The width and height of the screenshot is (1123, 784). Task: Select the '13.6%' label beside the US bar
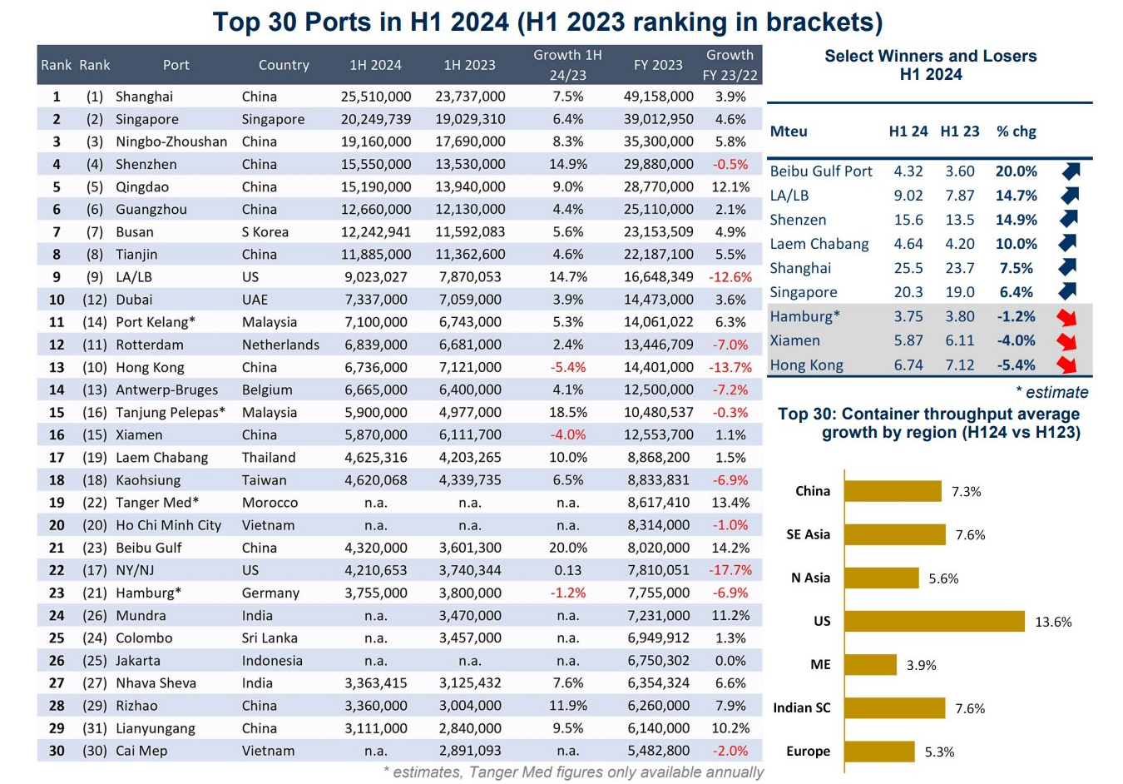[x=1053, y=622]
